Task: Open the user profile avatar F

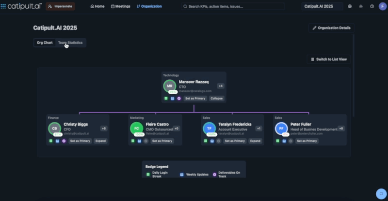Action: click(x=382, y=6)
